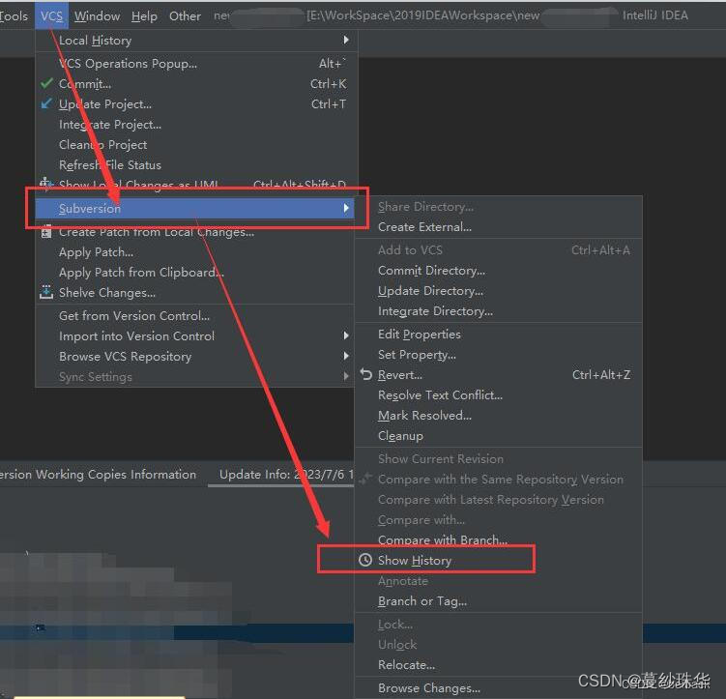Open the Help menu
This screenshot has width=726, height=699.
[x=144, y=16]
